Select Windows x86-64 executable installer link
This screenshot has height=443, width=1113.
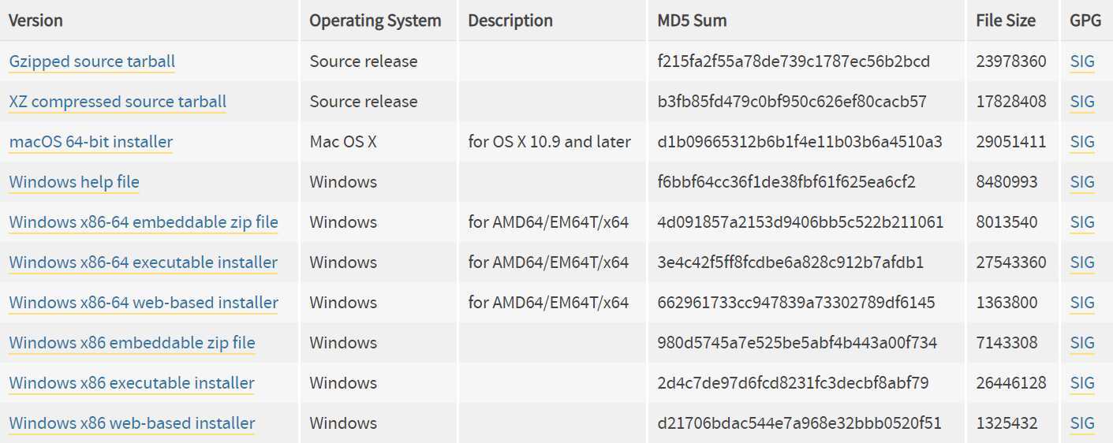[x=144, y=262]
